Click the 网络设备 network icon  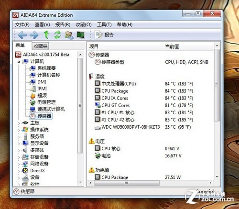click(25, 164)
